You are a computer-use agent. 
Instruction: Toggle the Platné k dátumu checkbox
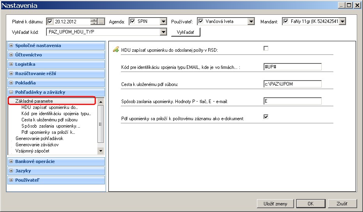(50, 21)
